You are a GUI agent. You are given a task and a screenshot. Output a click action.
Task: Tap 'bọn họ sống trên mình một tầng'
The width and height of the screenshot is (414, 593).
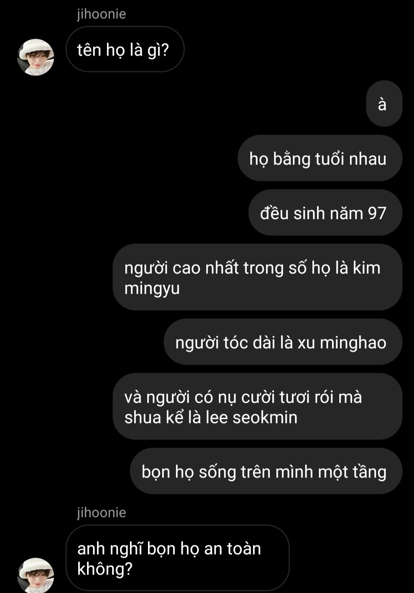pyautogui.click(x=266, y=471)
